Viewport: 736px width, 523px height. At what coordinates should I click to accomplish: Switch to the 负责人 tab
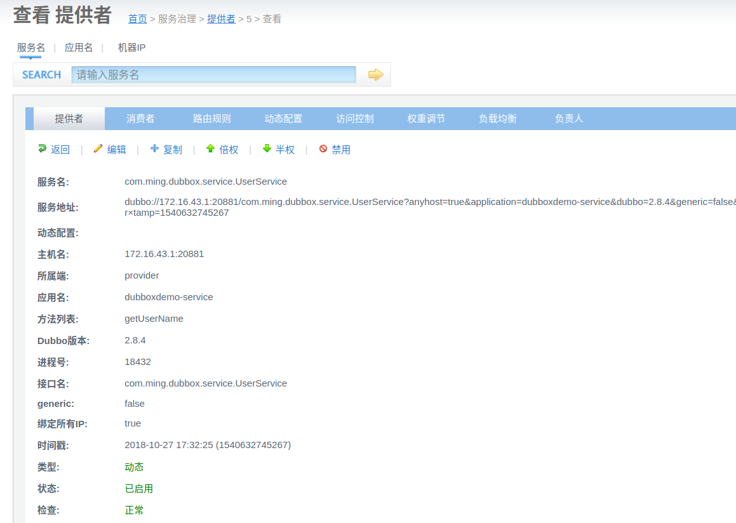[569, 119]
